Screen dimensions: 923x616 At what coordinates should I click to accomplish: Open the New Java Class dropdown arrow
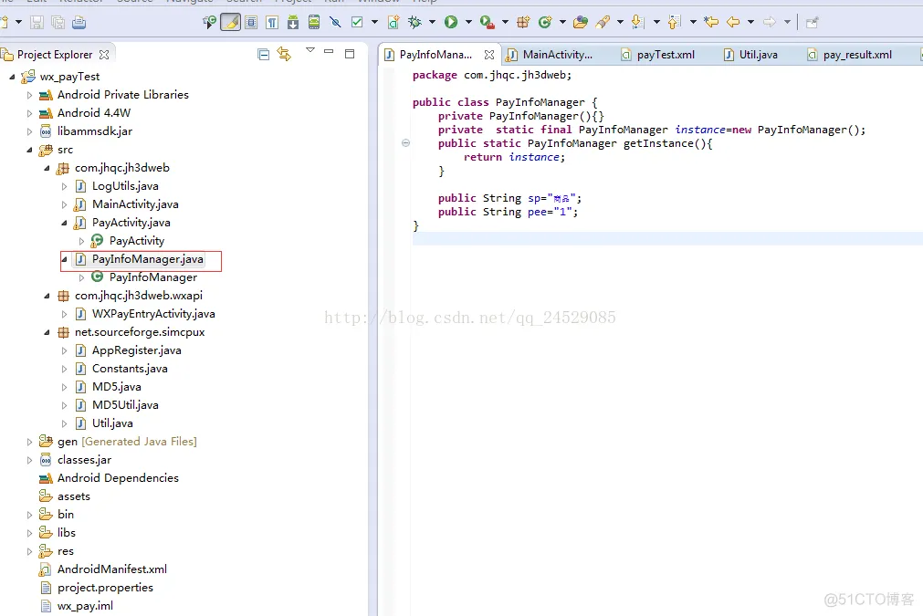[562, 22]
